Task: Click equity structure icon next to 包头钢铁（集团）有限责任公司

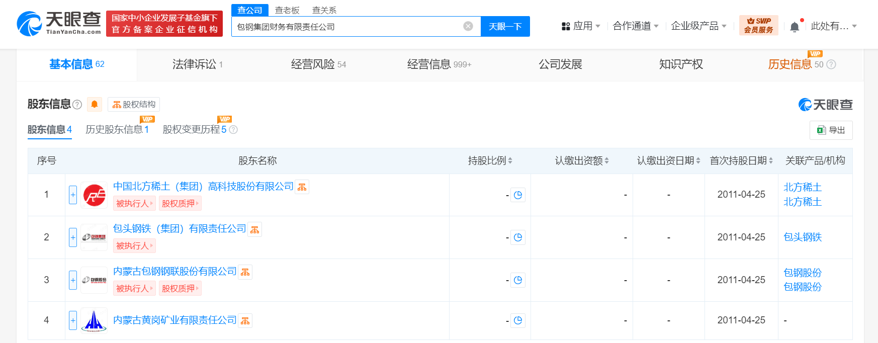Action: (255, 230)
